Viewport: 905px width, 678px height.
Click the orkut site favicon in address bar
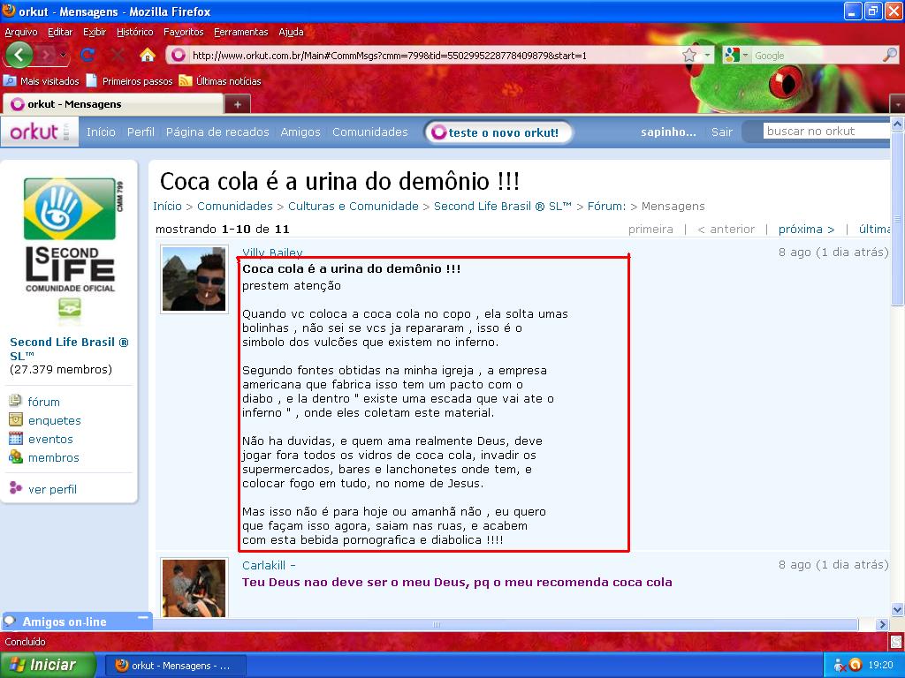179,56
